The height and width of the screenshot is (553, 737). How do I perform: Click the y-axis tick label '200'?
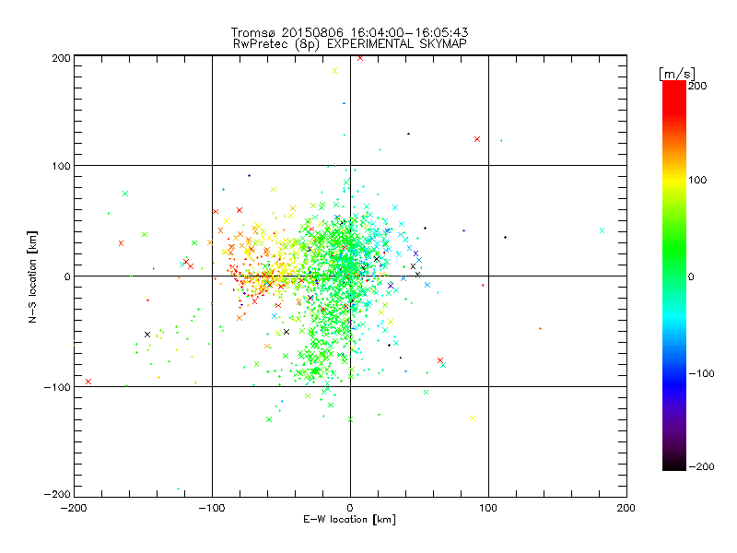tap(61, 58)
